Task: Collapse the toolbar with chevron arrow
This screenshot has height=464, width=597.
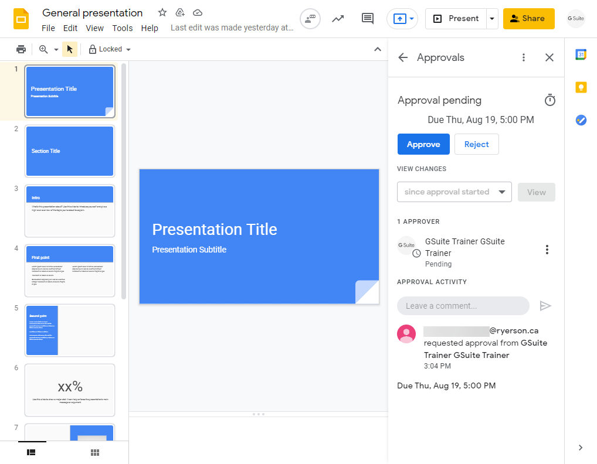Action: click(x=378, y=49)
